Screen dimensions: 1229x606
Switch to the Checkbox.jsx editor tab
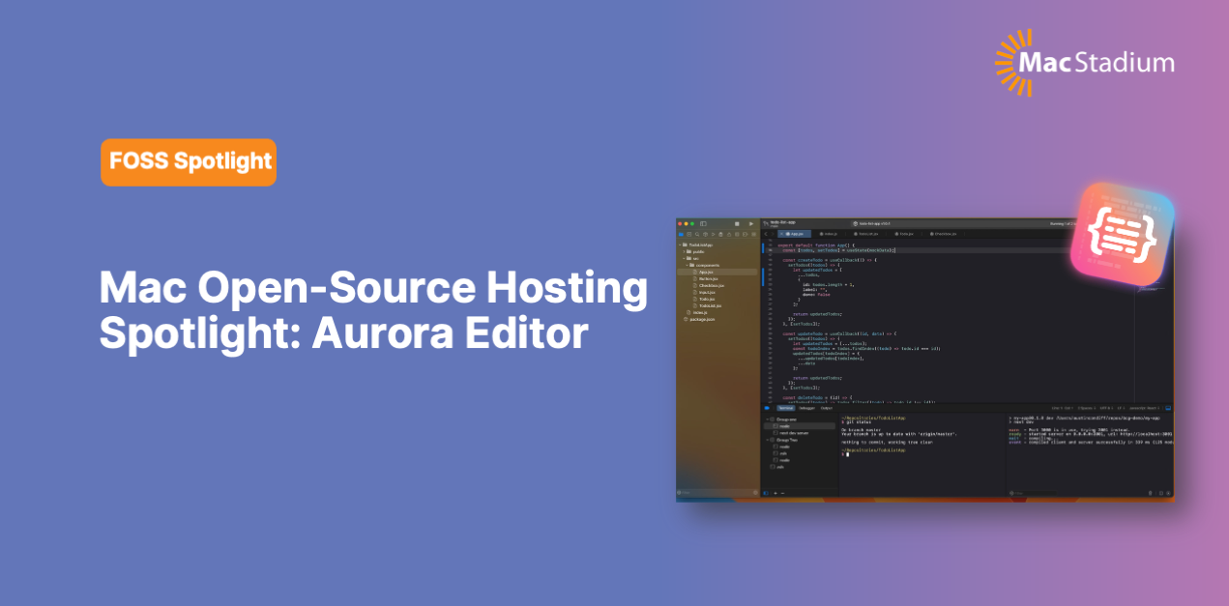pos(944,234)
